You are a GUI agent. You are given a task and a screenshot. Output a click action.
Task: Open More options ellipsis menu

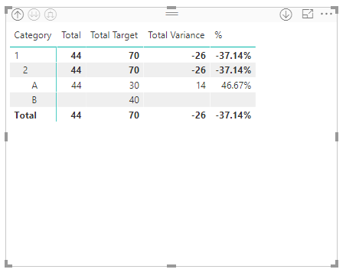(326, 14)
